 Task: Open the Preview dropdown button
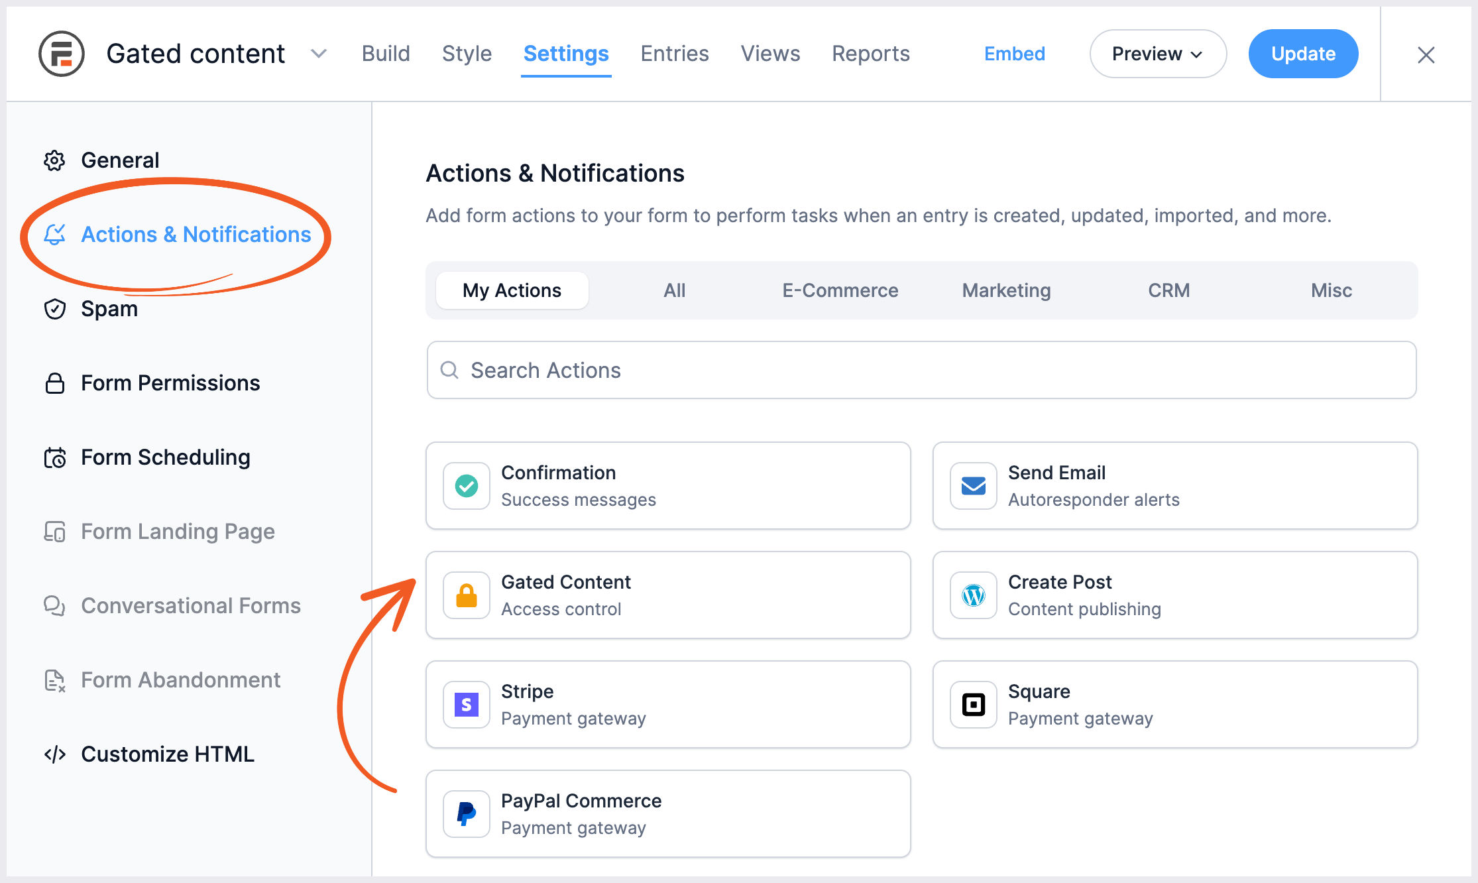pyautogui.click(x=1158, y=54)
